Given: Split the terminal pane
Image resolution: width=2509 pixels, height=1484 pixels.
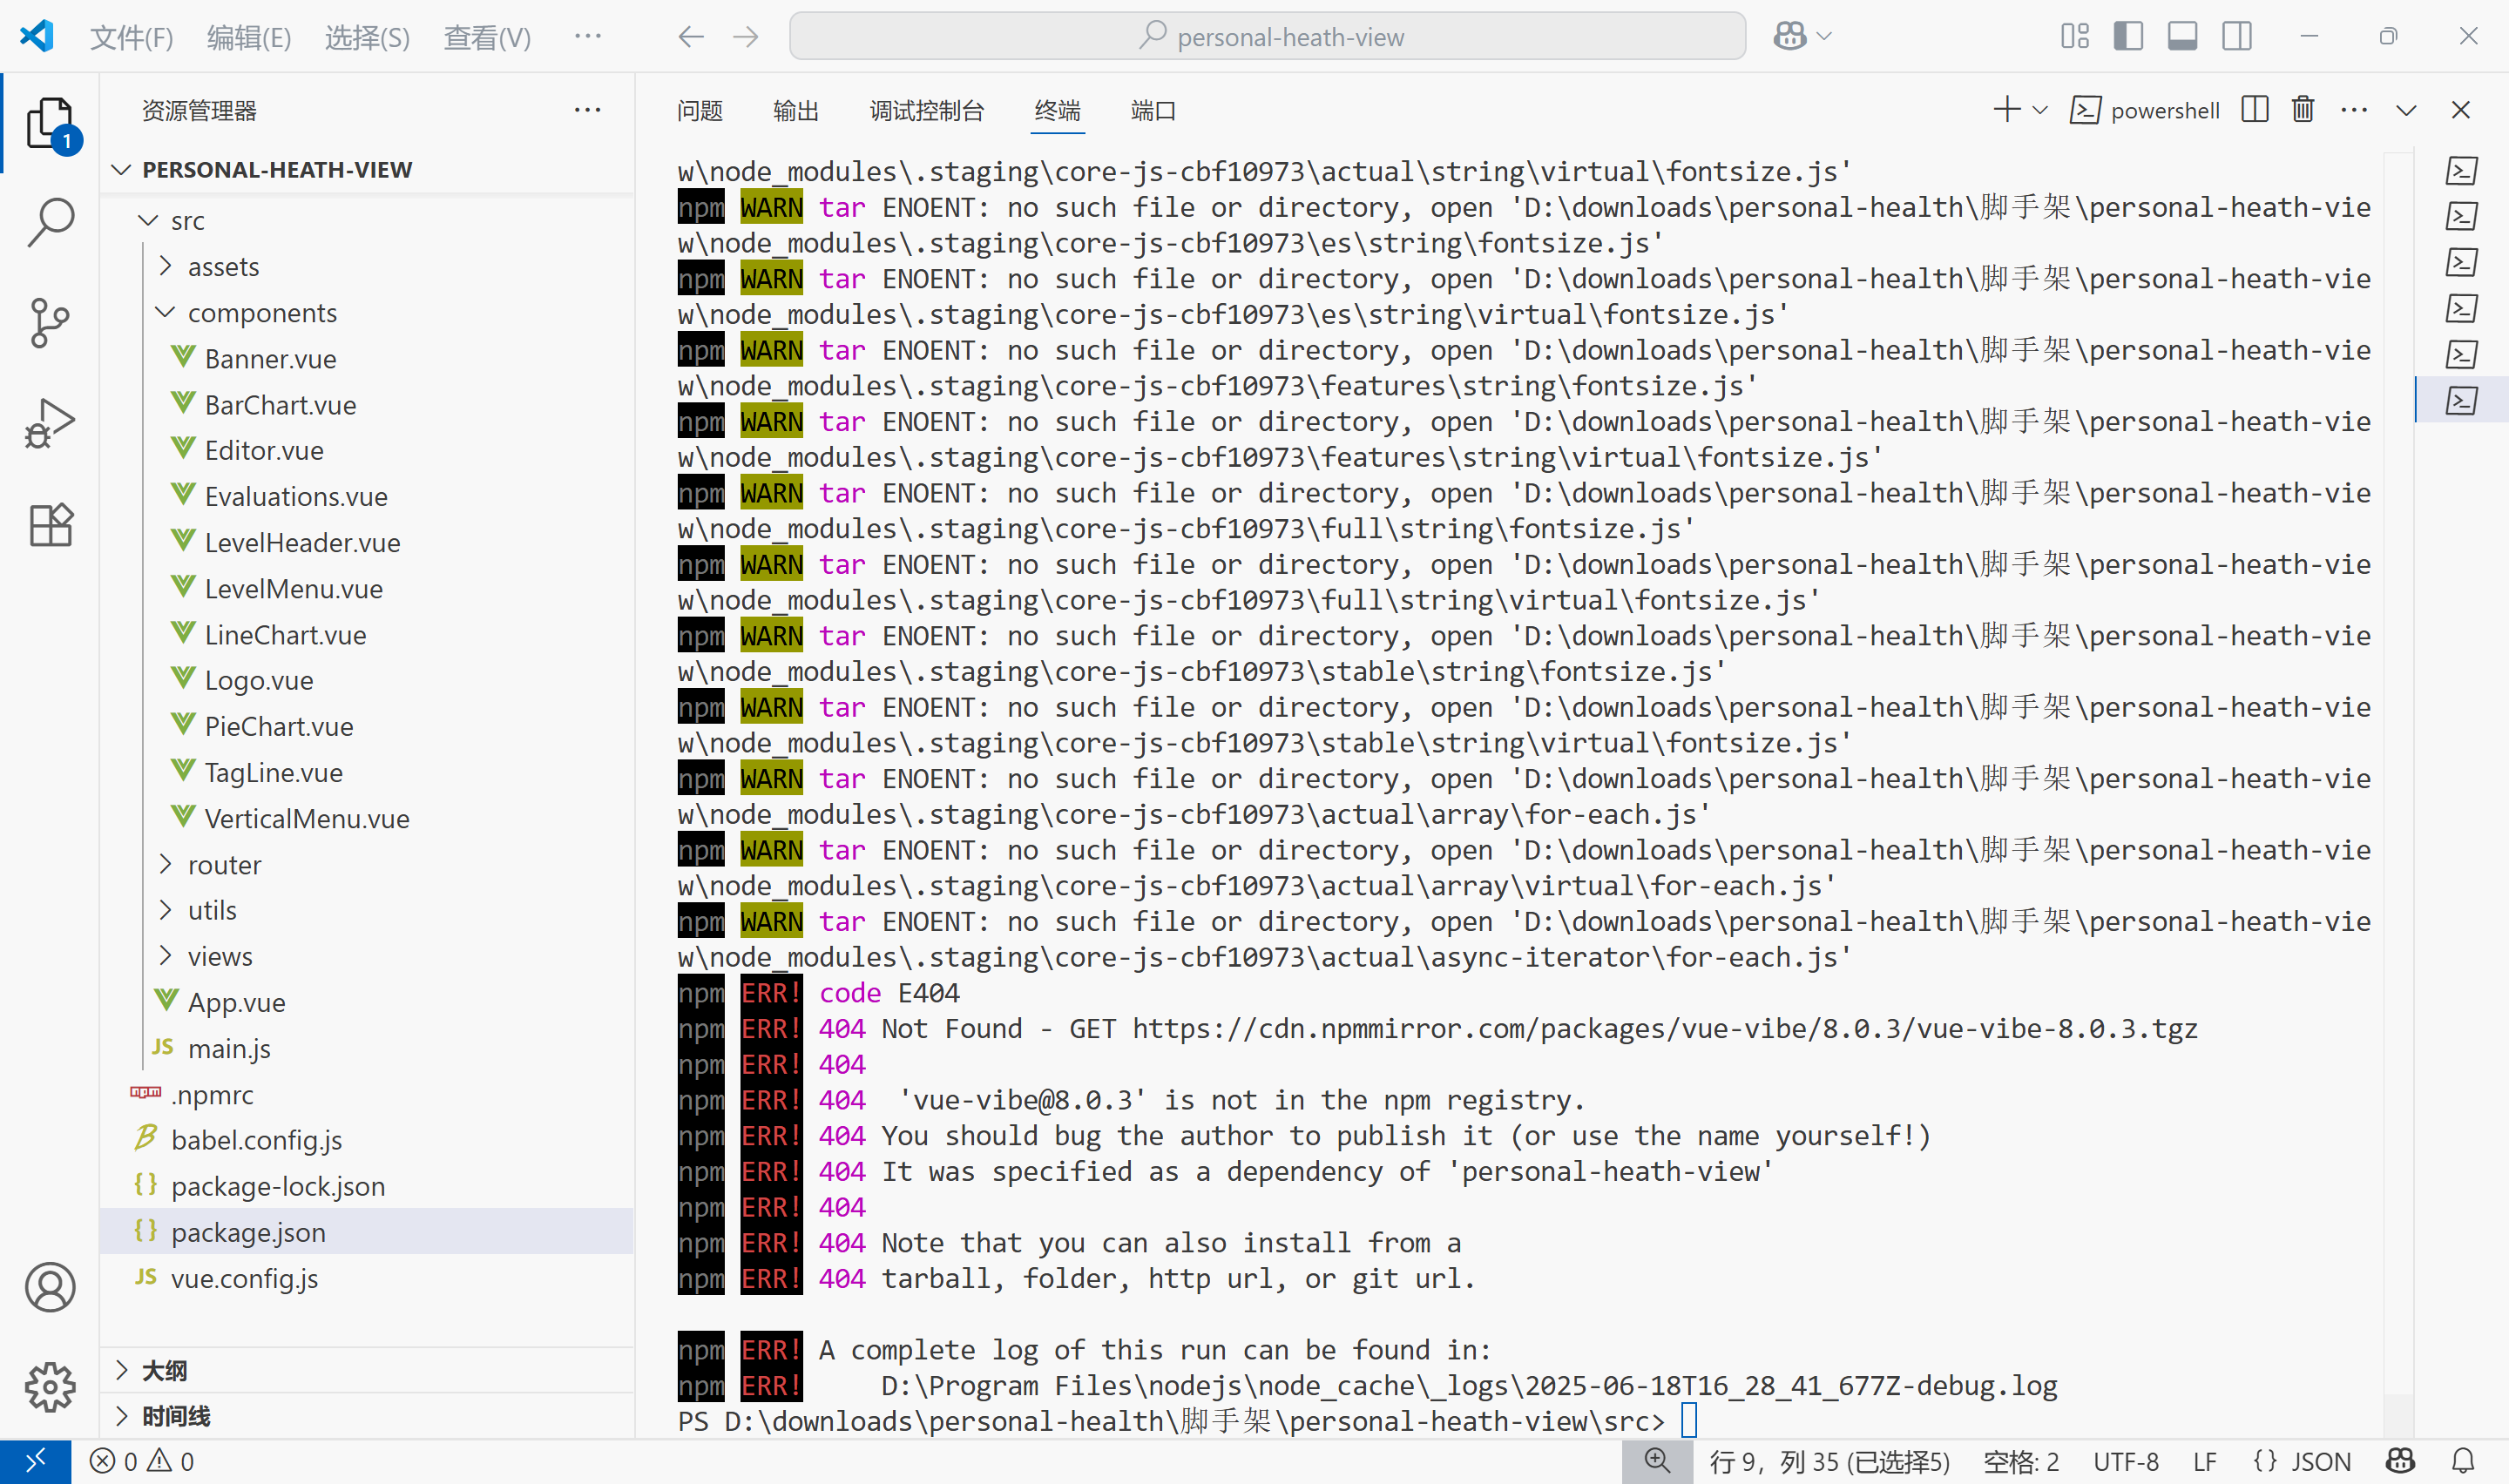Looking at the screenshot, I should point(2255,110).
